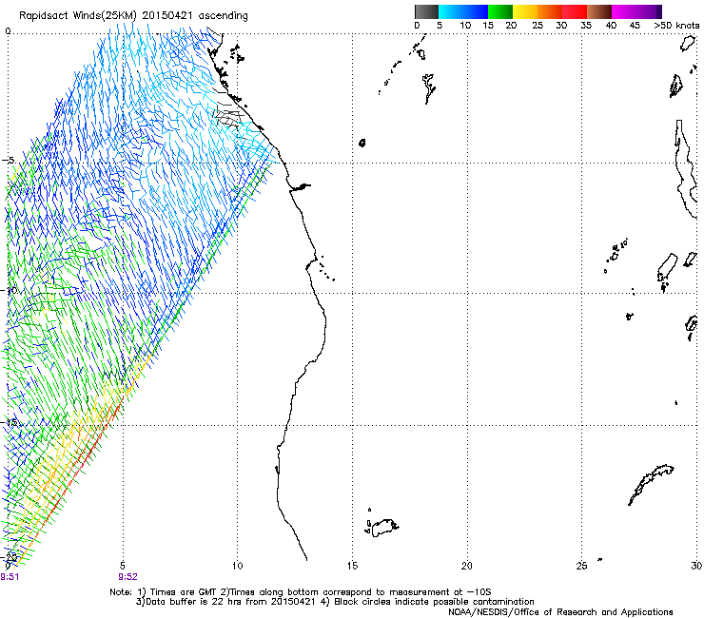
Task: Click the 'Note: 1) Times are GMT' line
Action: [301, 592]
